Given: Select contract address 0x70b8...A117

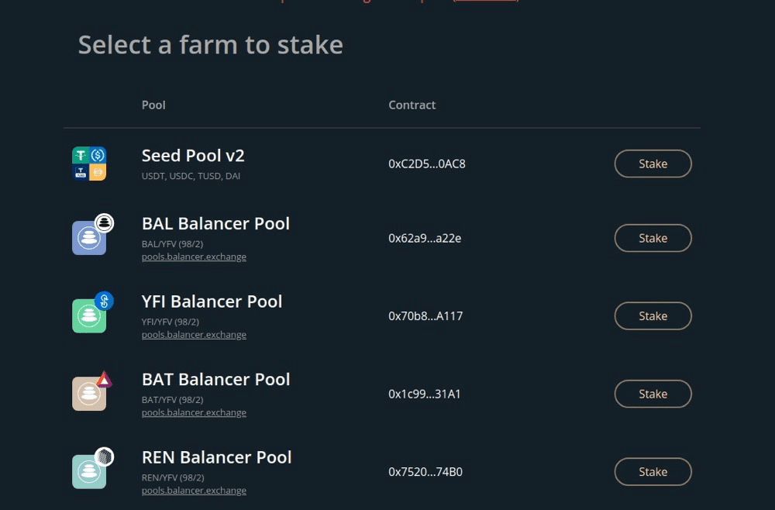Looking at the screenshot, I should pyautogui.click(x=425, y=316).
